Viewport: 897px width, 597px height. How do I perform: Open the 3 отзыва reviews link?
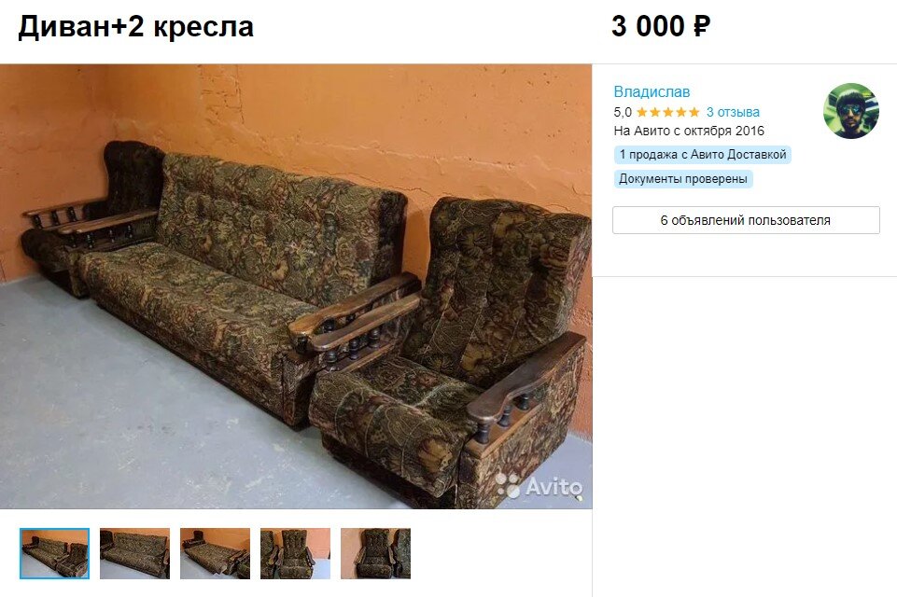[x=733, y=112]
